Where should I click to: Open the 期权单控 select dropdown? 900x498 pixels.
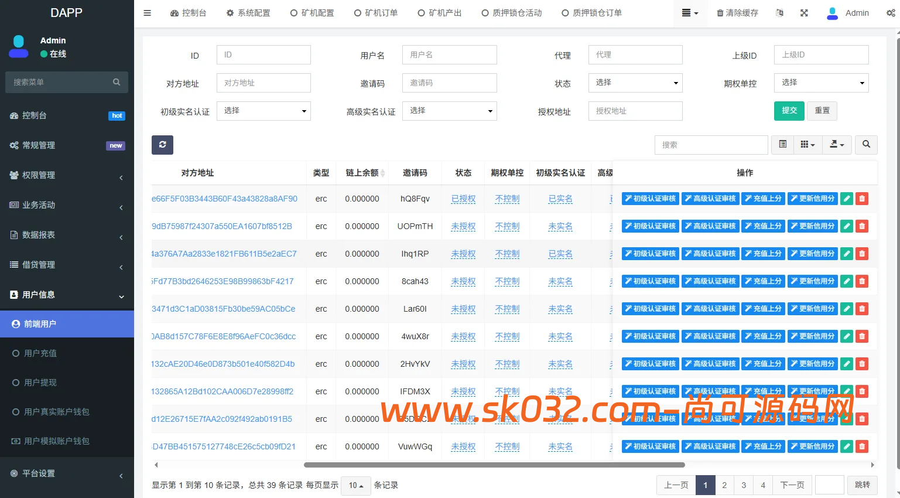[821, 83]
